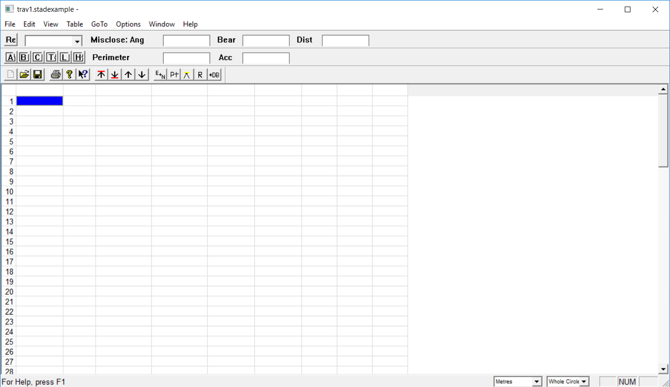Click the Save floppy disk icon
The width and height of the screenshot is (670, 387).
pyautogui.click(x=38, y=74)
